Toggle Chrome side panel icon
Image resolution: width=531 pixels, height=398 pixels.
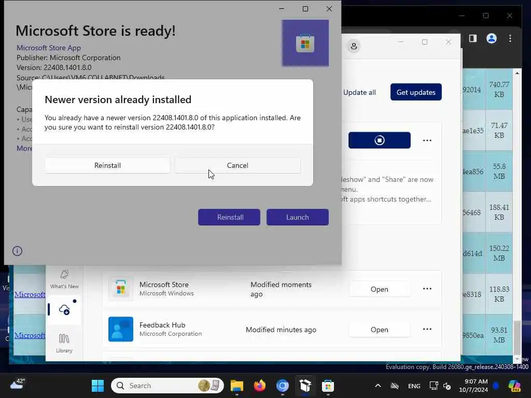point(473,38)
